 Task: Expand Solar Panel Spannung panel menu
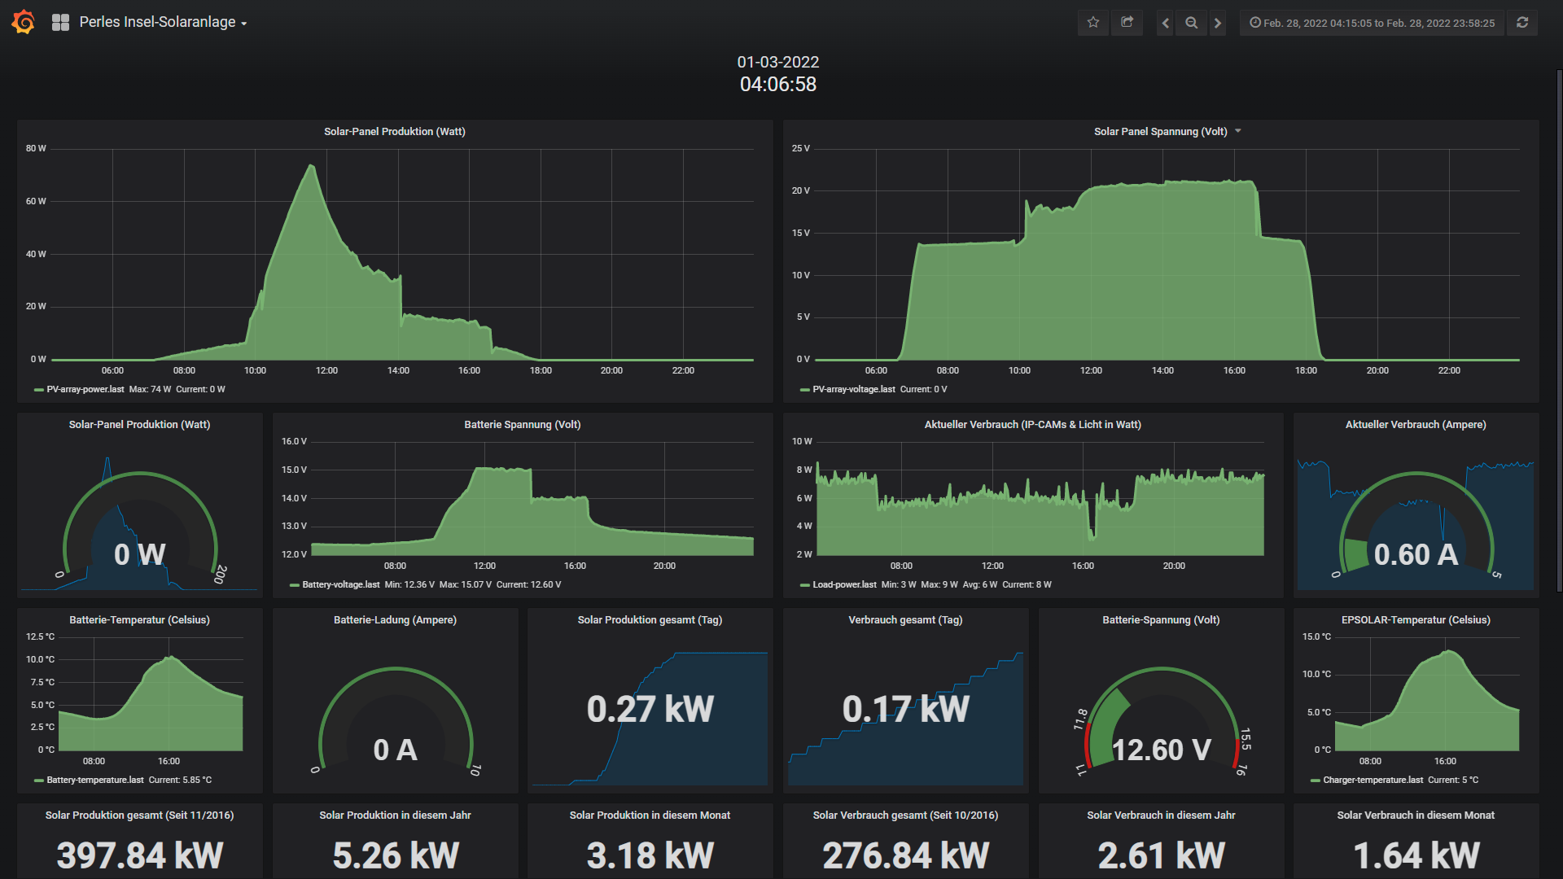[x=1238, y=131]
